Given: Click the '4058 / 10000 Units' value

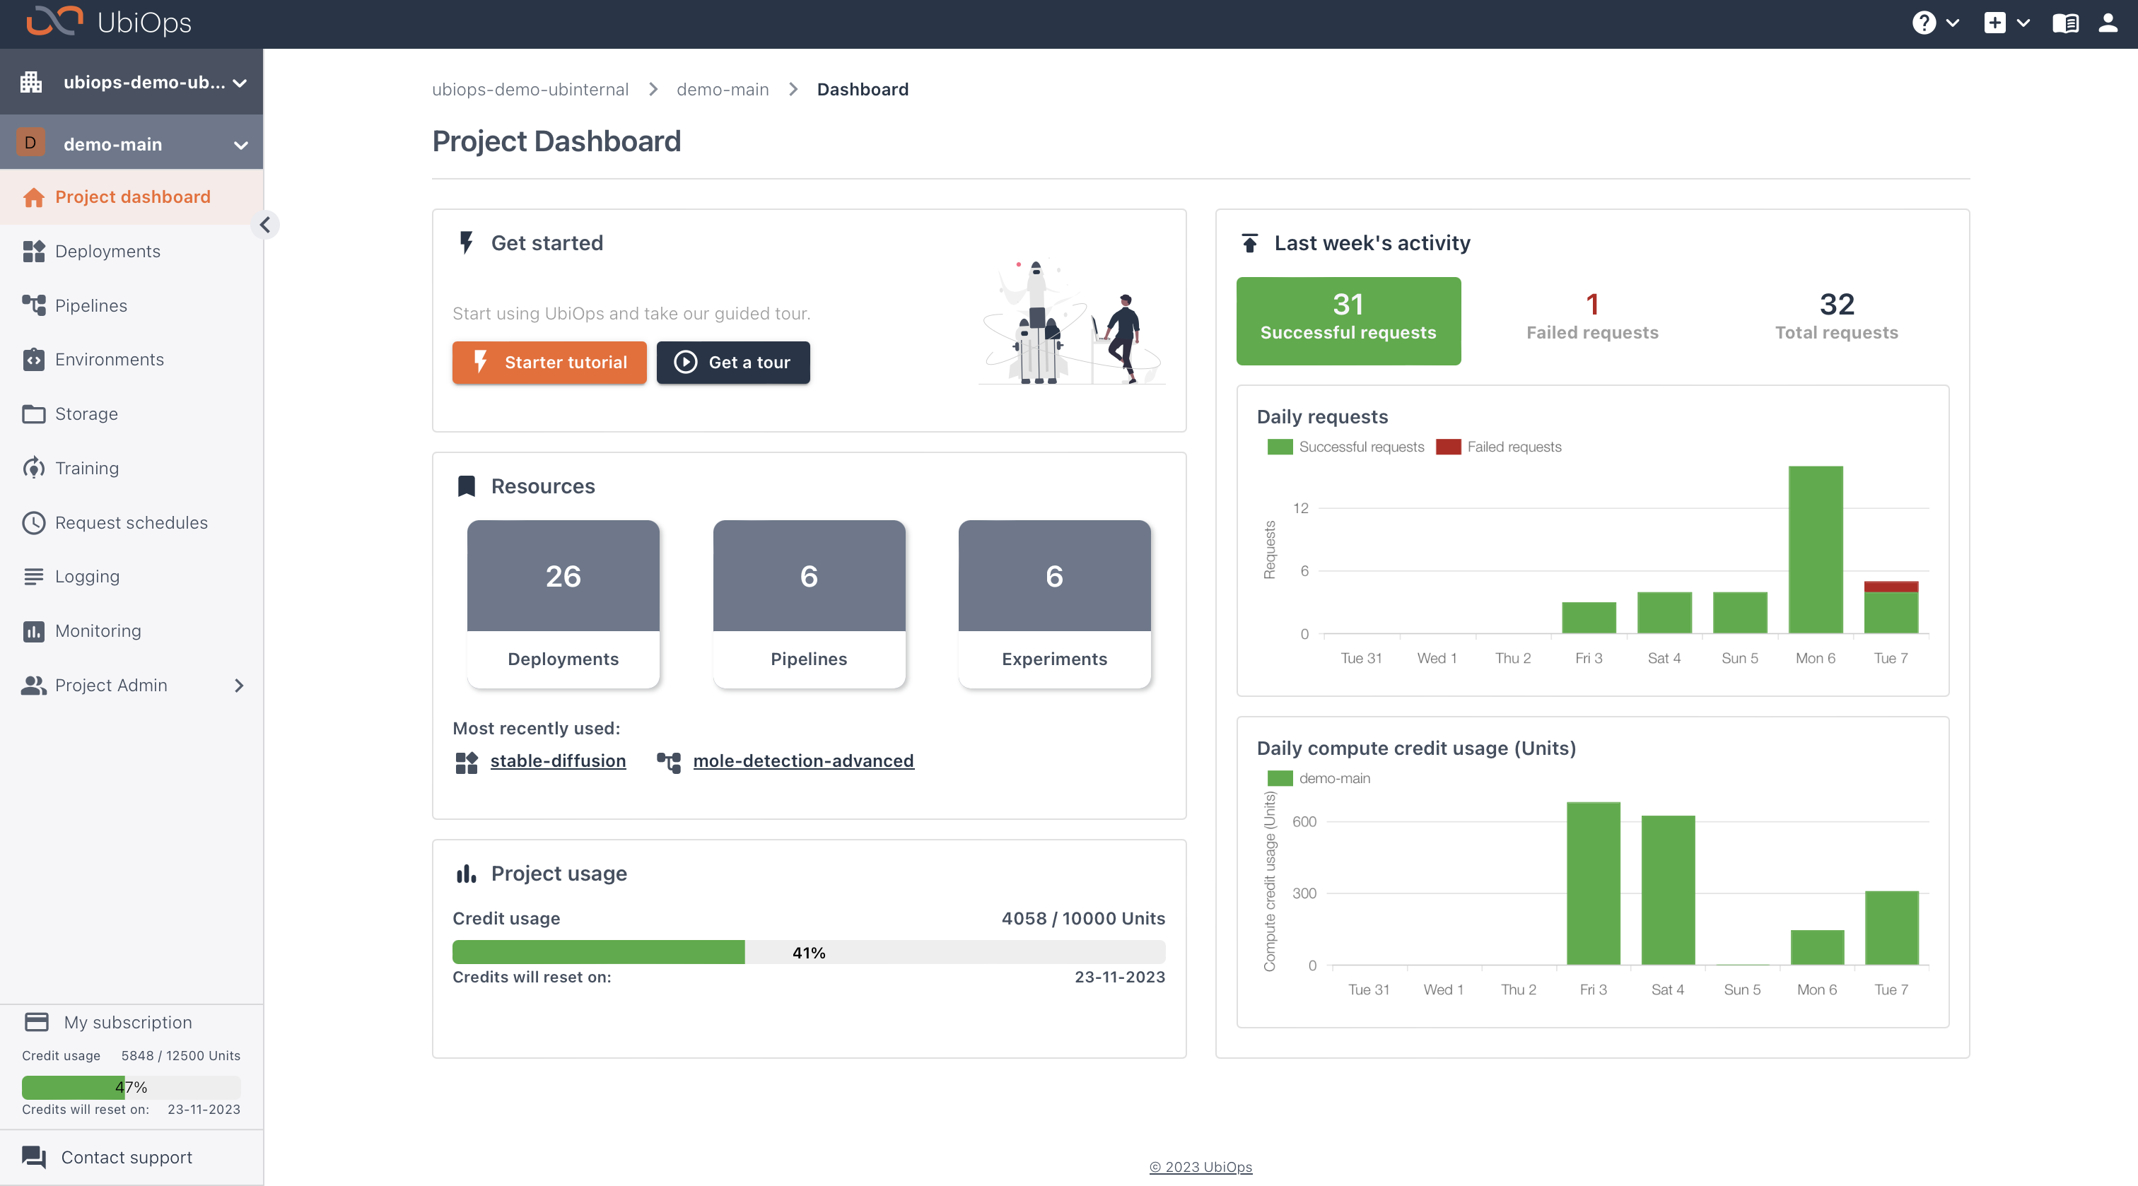Looking at the screenshot, I should [x=1083, y=919].
